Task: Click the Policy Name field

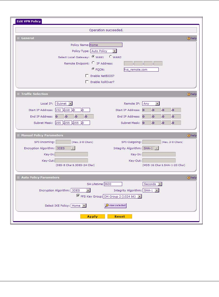Action: pyautogui.click(x=106, y=45)
